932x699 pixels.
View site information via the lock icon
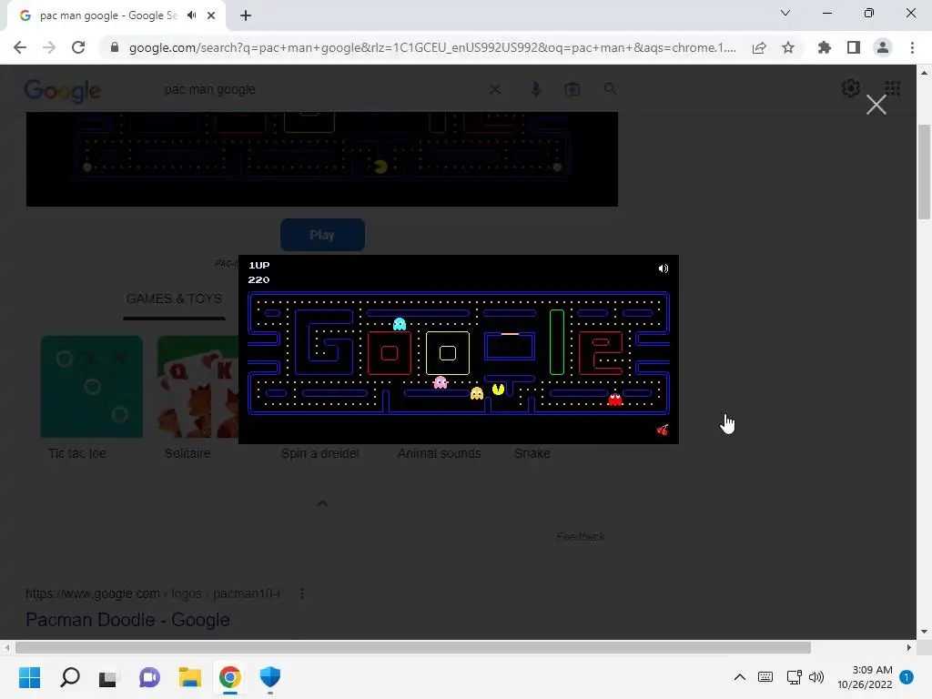coord(115,47)
